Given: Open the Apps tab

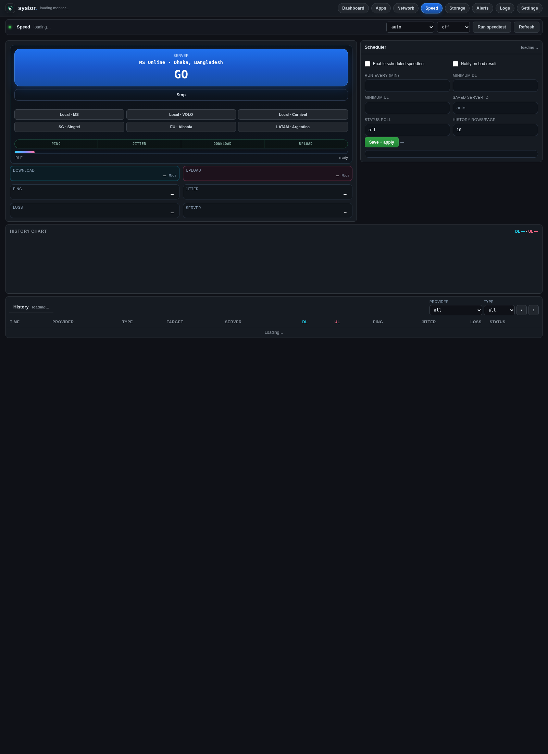Looking at the screenshot, I should pos(381,8).
